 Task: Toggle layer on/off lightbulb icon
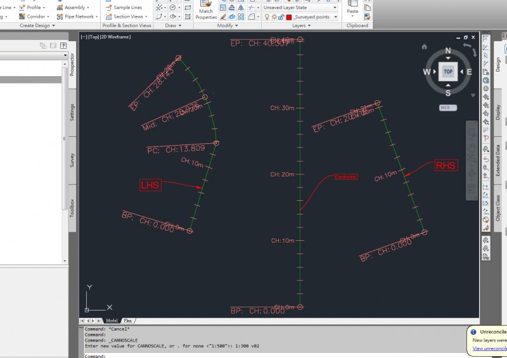pyautogui.click(x=267, y=17)
